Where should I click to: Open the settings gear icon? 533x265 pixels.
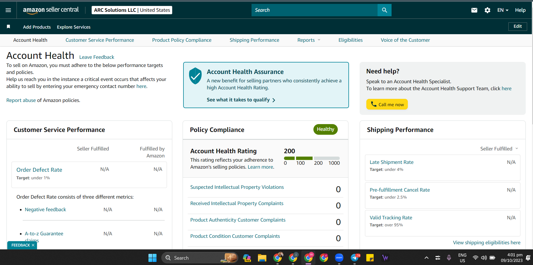coord(487,10)
